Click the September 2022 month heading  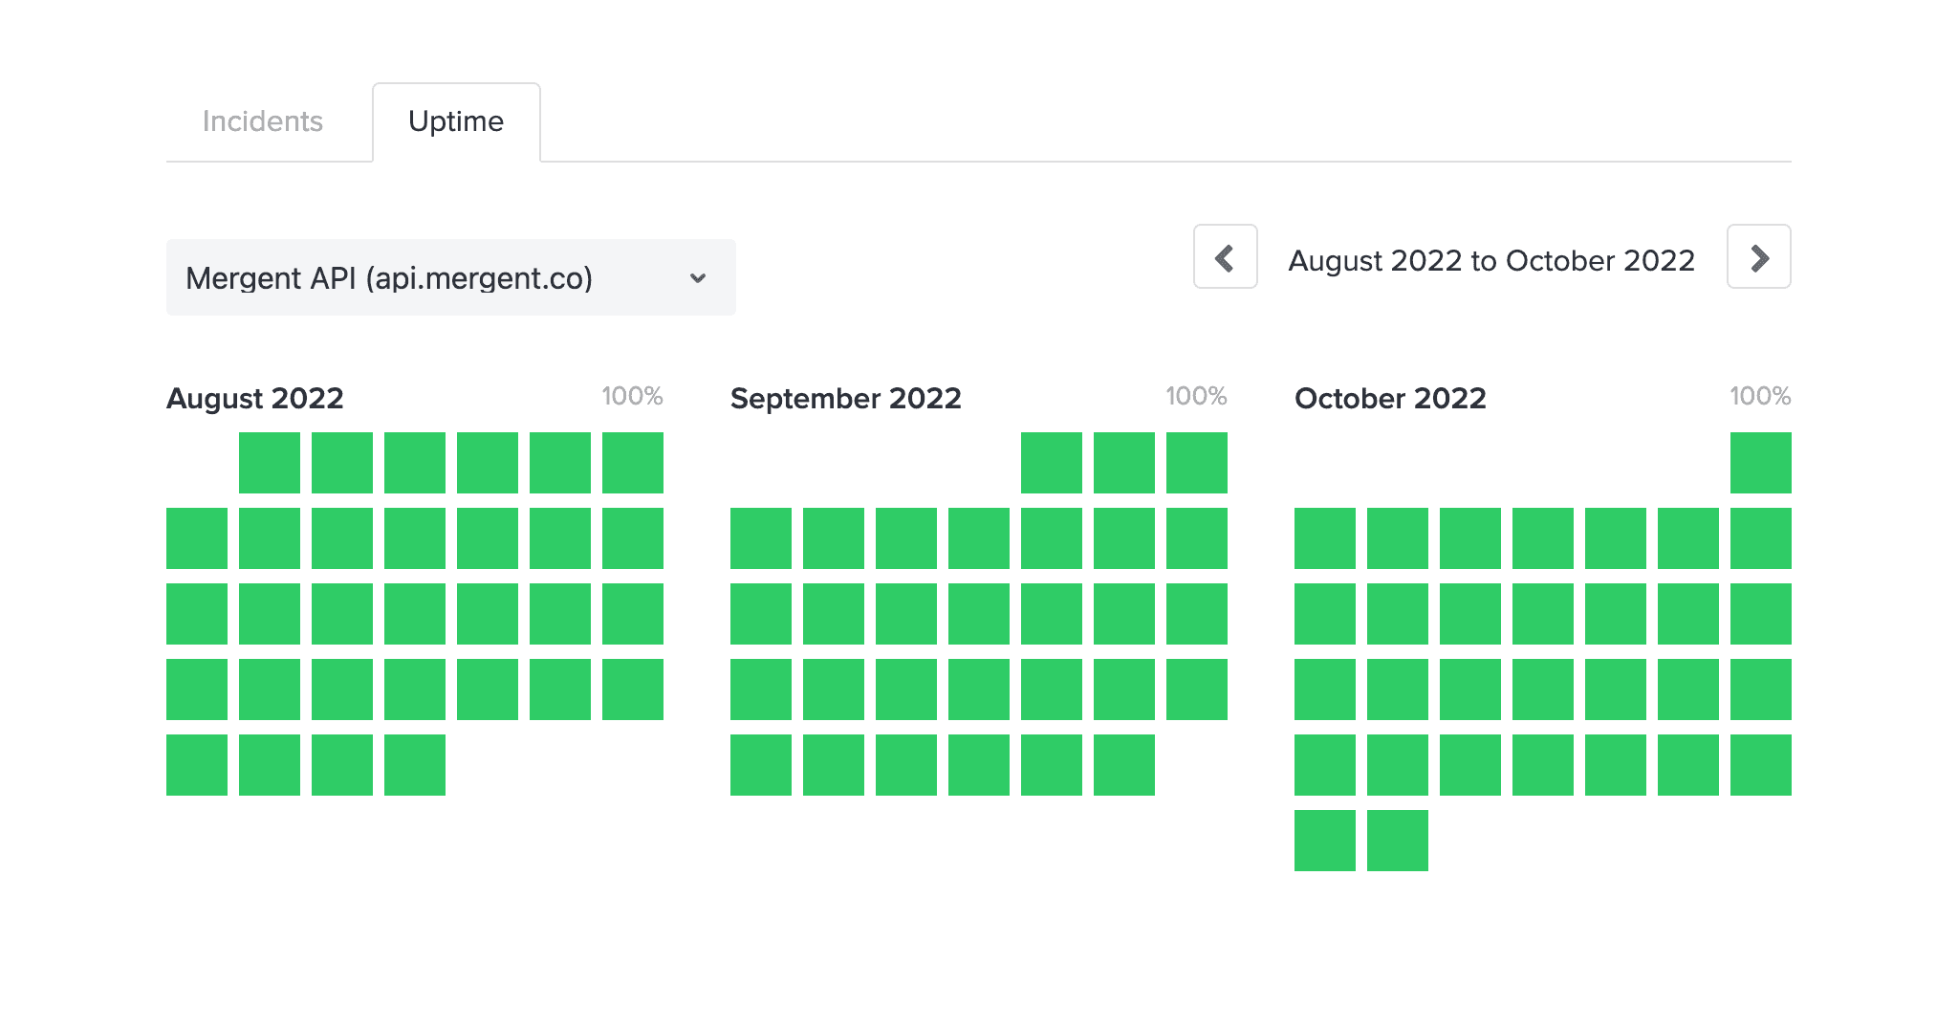pos(845,399)
